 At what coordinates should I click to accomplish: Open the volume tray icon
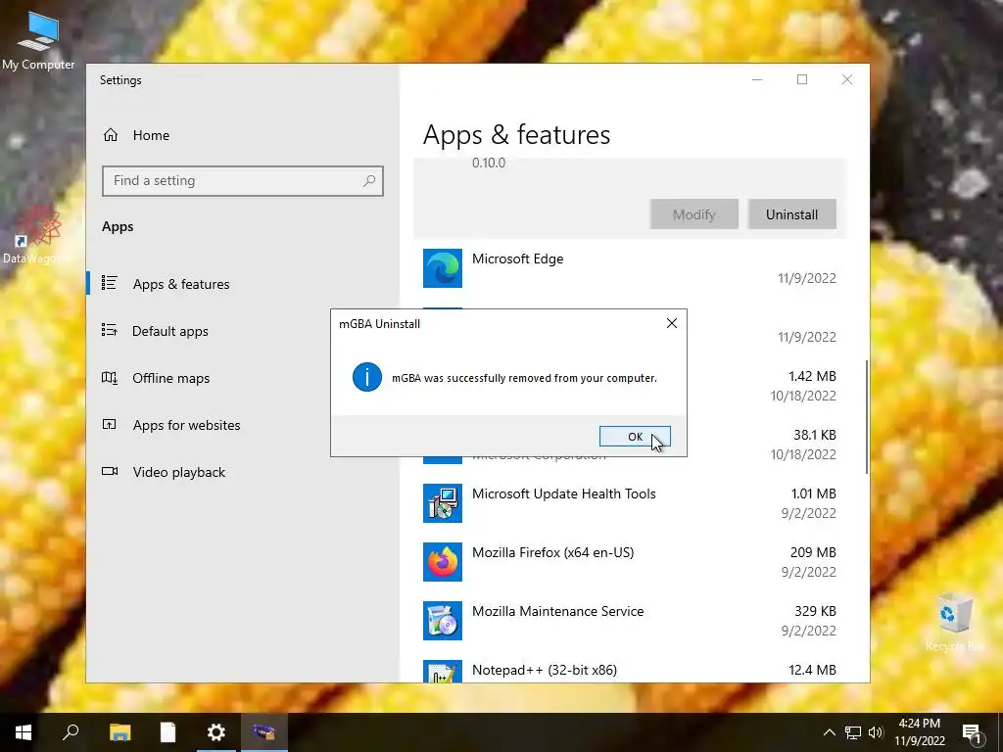[x=876, y=732]
